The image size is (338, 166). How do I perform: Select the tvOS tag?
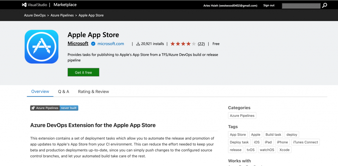[x=251, y=150]
